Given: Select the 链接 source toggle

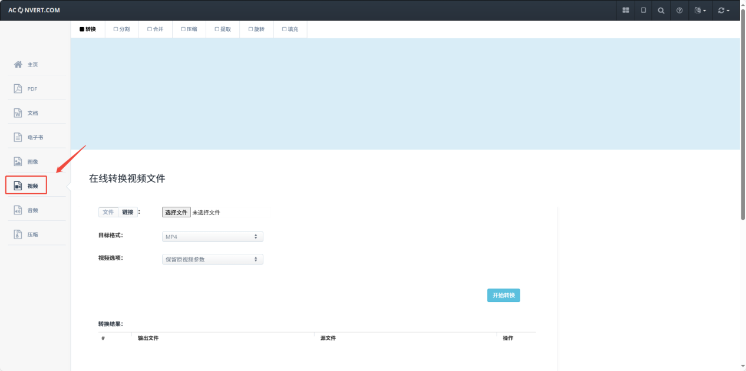Looking at the screenshot, I should pos(128,212).
